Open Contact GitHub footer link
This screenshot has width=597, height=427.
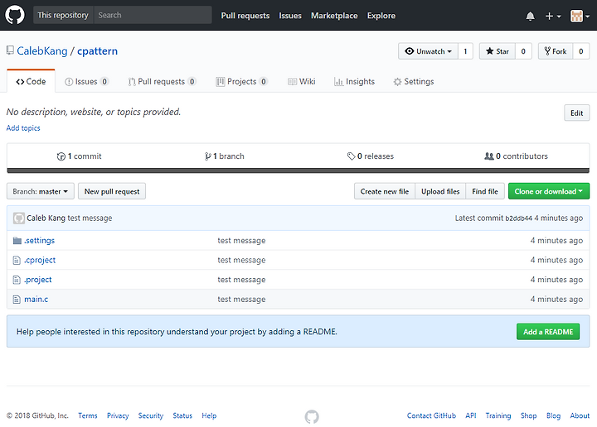coord(431,415)
